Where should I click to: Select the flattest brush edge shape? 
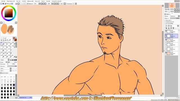pyautogui.click(x=16, y=60)
